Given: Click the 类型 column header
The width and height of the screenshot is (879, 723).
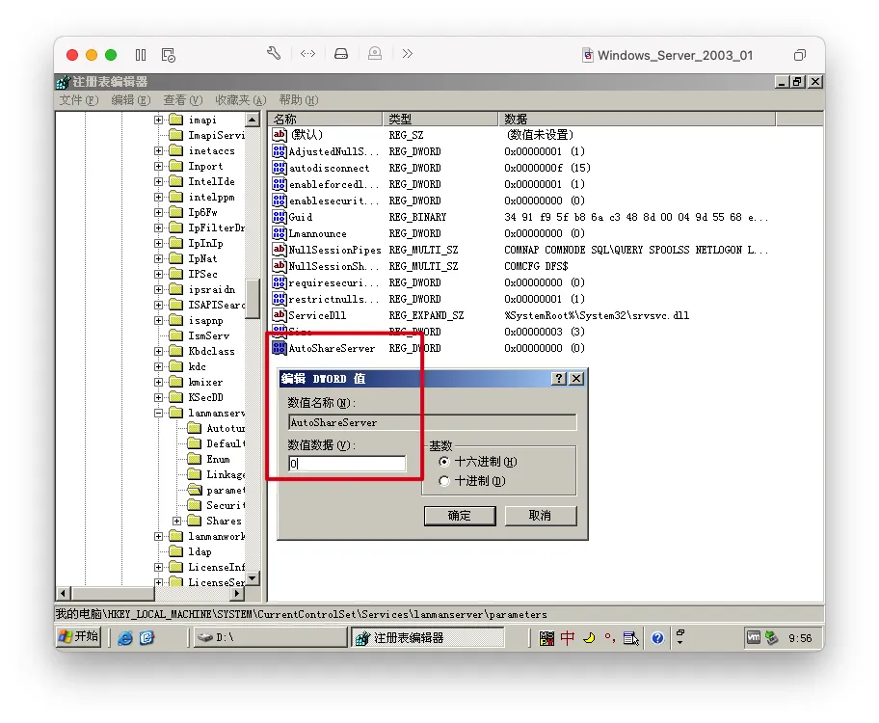Looking at the screenshot, I should (440, 119).
